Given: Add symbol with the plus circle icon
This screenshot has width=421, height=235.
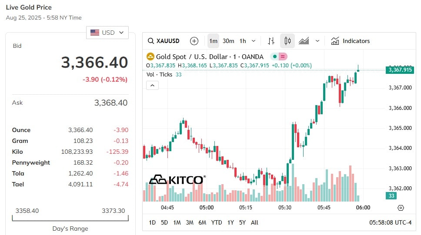Looking at the screenshot, I should point(194,41).
